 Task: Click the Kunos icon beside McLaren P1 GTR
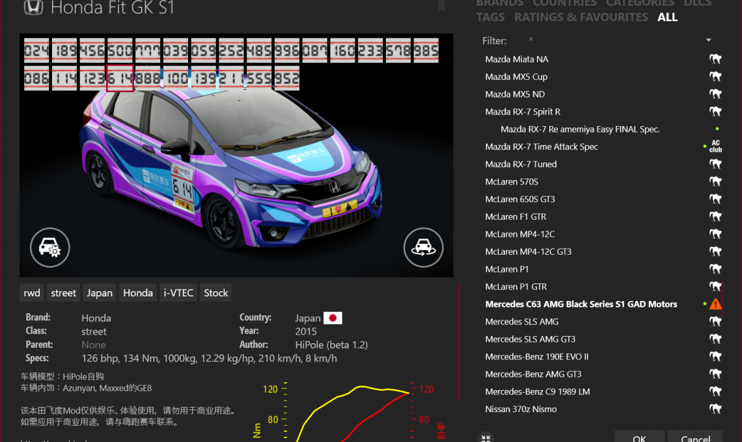[x=715, y=287]
